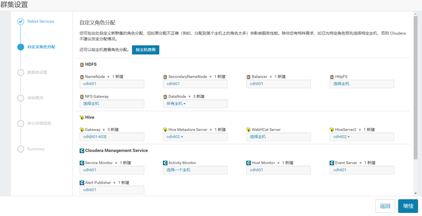The image size is (422, 216).
Task: Click the NameNode role icon
Action: 82,77
